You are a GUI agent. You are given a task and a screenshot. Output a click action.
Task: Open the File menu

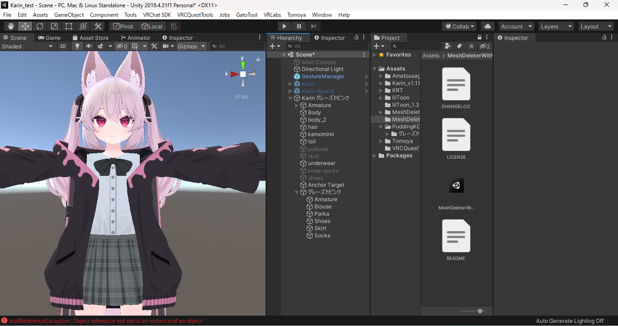7,15
